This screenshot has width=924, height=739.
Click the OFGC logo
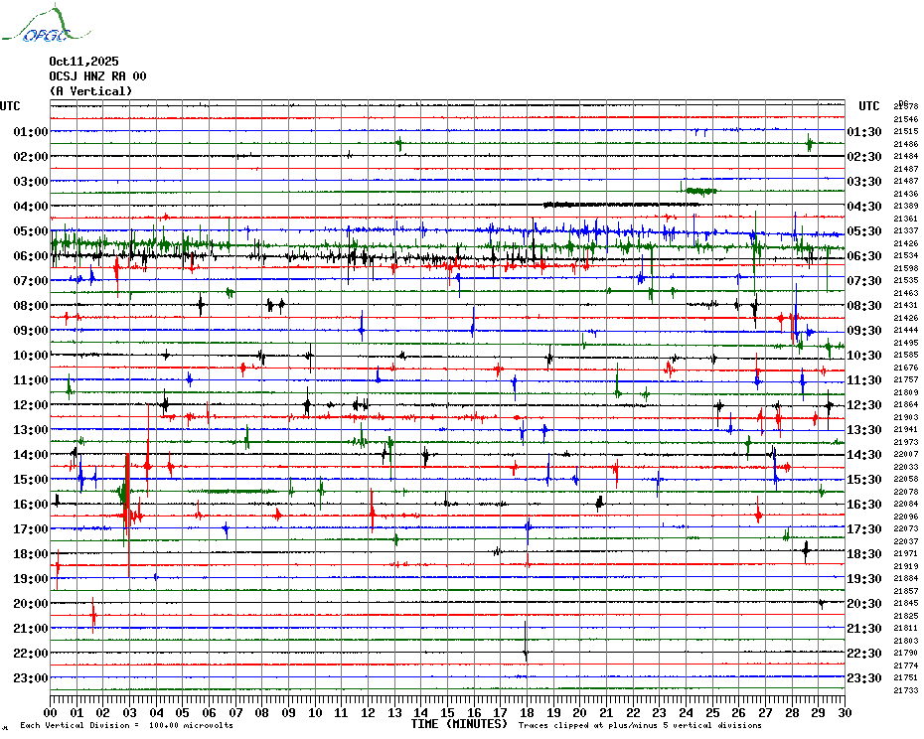pos(36,26)
